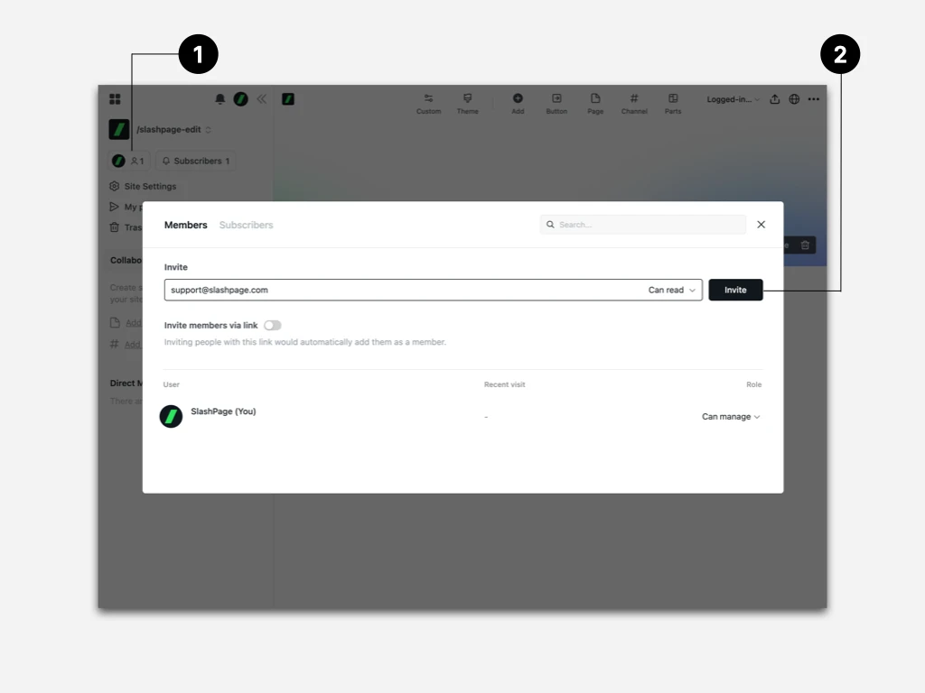Switch to the Subscribers tab
The width and height of the screenshot is (925, 693).
pos(246,225)
